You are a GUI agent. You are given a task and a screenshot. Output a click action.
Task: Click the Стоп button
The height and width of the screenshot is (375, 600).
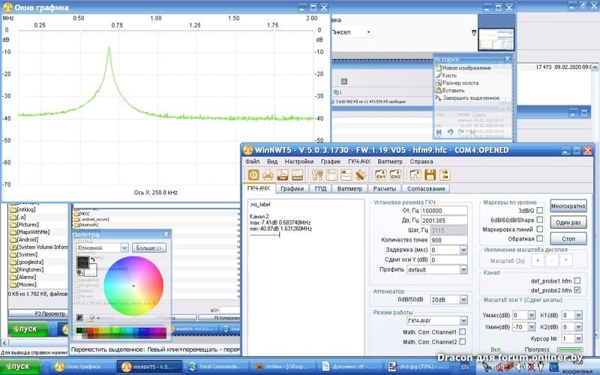(x=568, y=238)
